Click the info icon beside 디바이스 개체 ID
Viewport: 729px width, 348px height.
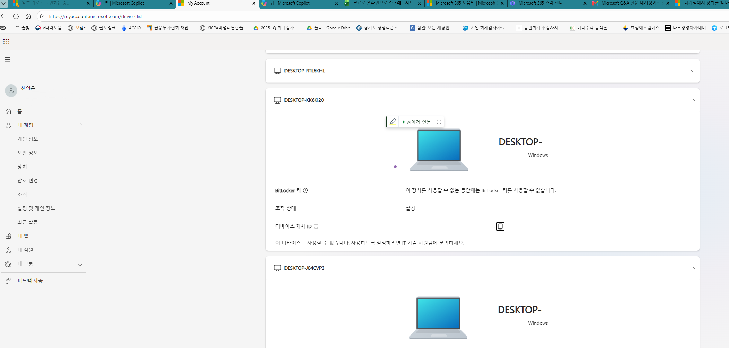(x=316, y=226)
